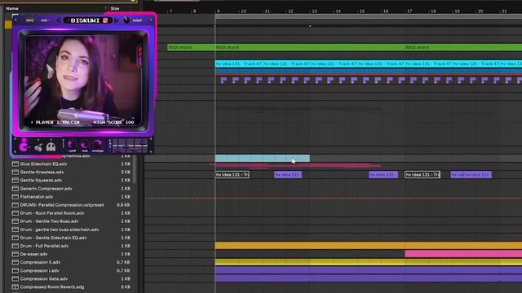Click the browser list vertical scrollbar

[134, 169]
